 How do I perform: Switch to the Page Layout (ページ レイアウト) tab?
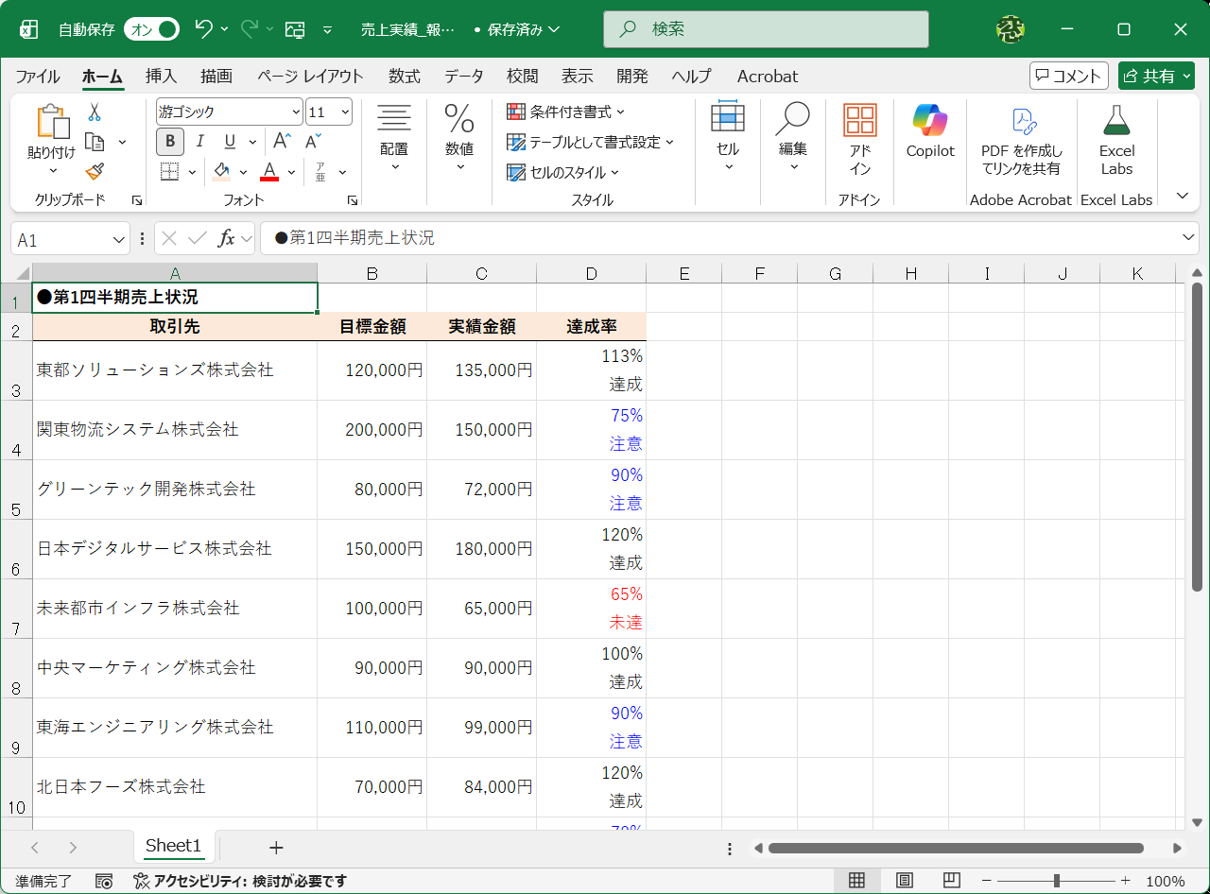coord(310,77)
